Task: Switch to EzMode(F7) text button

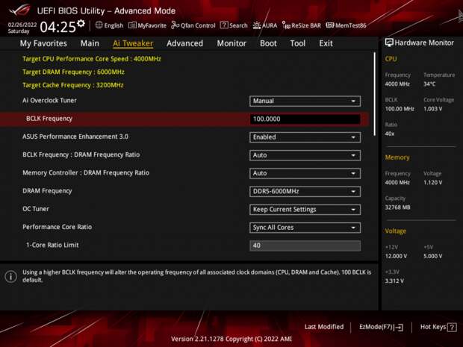Action: click(x=376, y=327)
